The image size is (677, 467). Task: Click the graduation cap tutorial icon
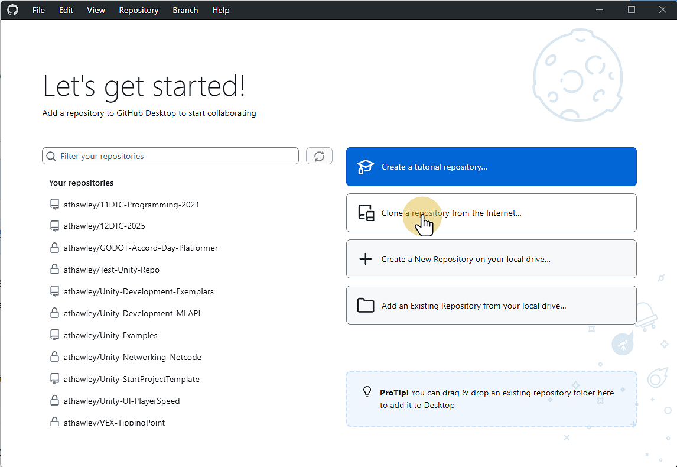point(366,167)
